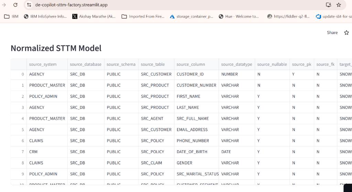The image size is (352, 192).
Task: Select the DATE datatype cell
Action: coord(237,152)
